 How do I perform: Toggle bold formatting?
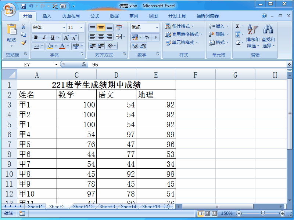pyautogui.click(x=35, y=37)
